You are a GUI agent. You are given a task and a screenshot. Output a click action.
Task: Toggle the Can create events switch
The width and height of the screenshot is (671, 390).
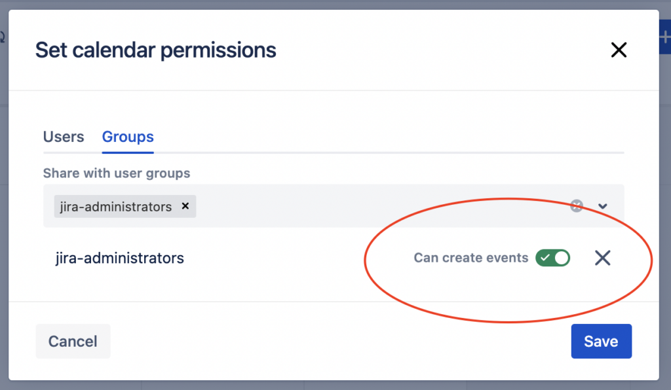coord(553,258)
